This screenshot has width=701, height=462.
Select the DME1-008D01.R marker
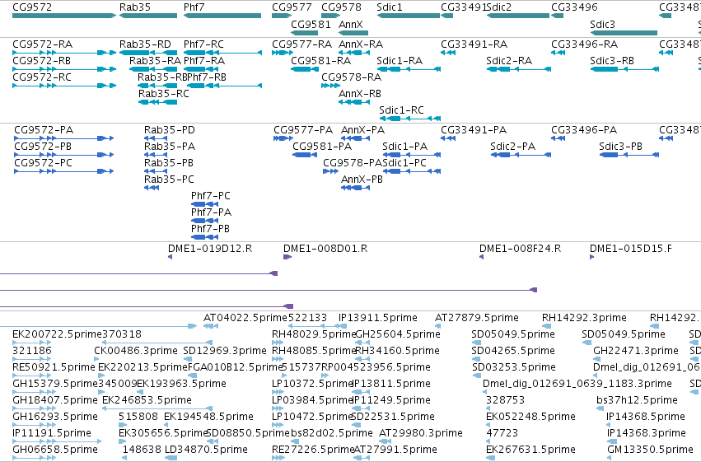(287, 257)
